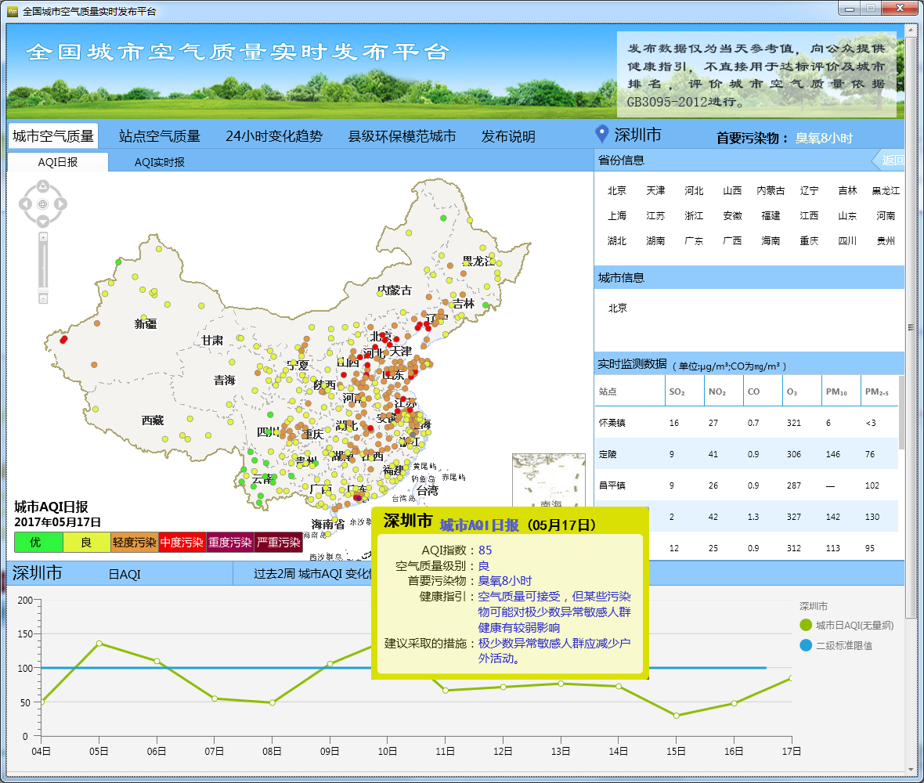The height and width of the screenshot is (783, 924).
Task: Select 河北 province
Action: (694, 190)
